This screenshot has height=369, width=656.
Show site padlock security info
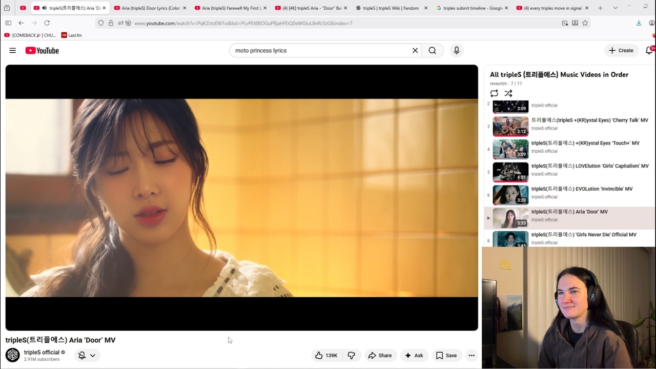(111, 23)
